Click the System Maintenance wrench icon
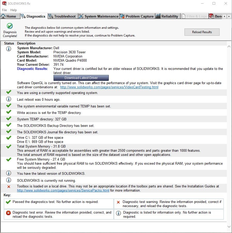This screenshot has height=233, width=232. pos(81,16)
